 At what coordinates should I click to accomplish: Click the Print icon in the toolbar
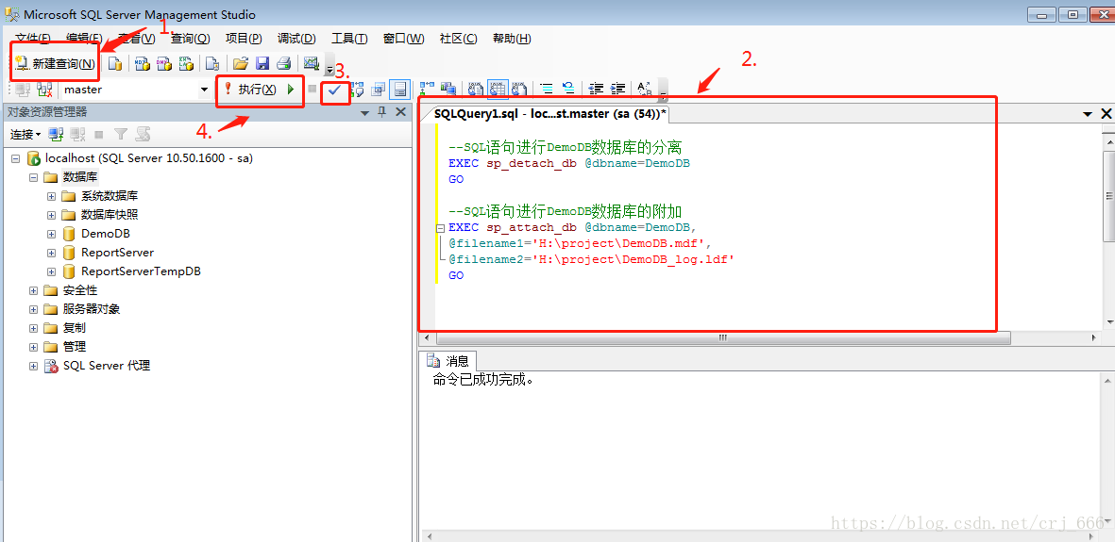click(283, 63)
